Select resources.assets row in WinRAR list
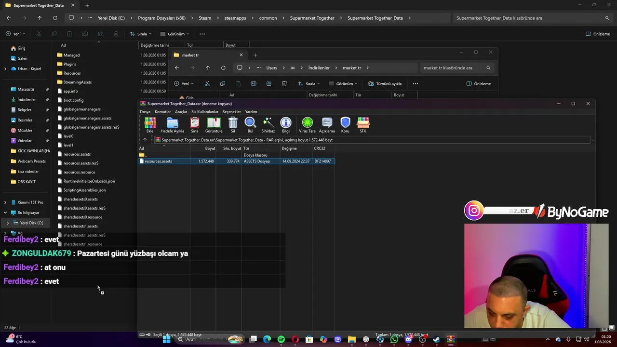The height and width of the screenshot is (347, 617). [237, 161]
